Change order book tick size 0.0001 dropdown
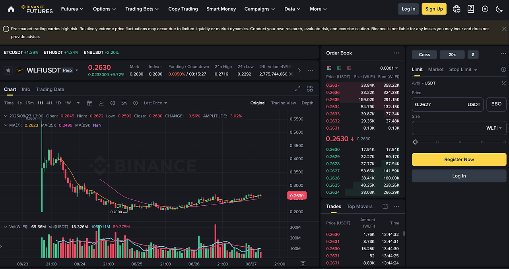The width and height of the screenshot is (509, 269). (x=389, y=68)
